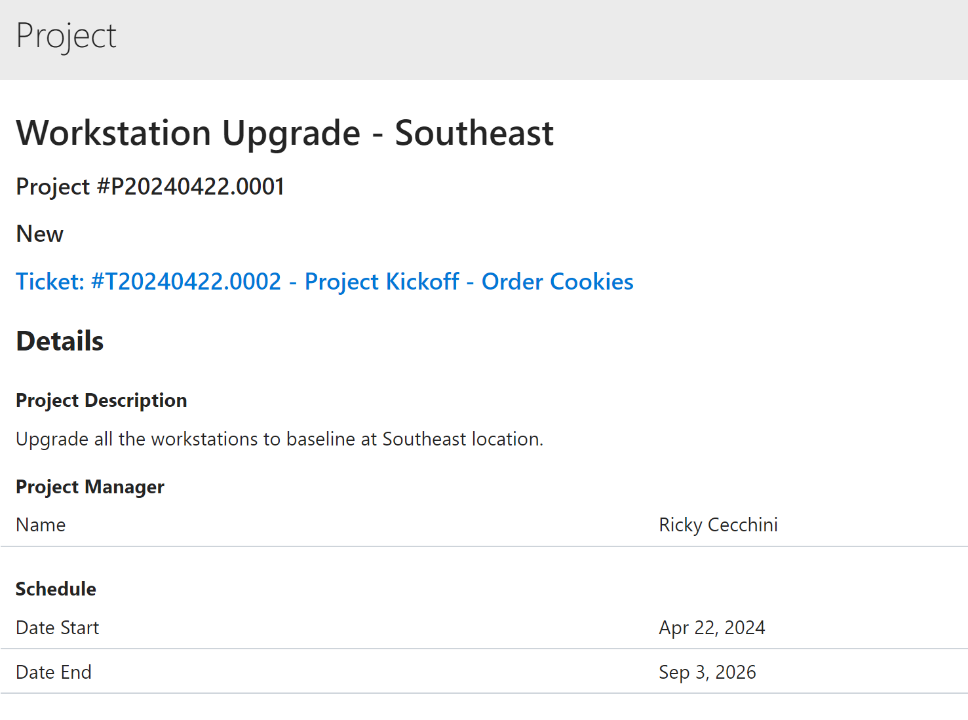Click the Workstation Upgrade - Southeast heading
The height and width of the screenshot is (720, 968).
point(284,133)
